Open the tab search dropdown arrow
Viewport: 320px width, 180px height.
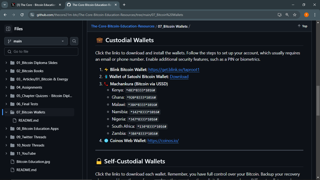click(x=5, y=5)
